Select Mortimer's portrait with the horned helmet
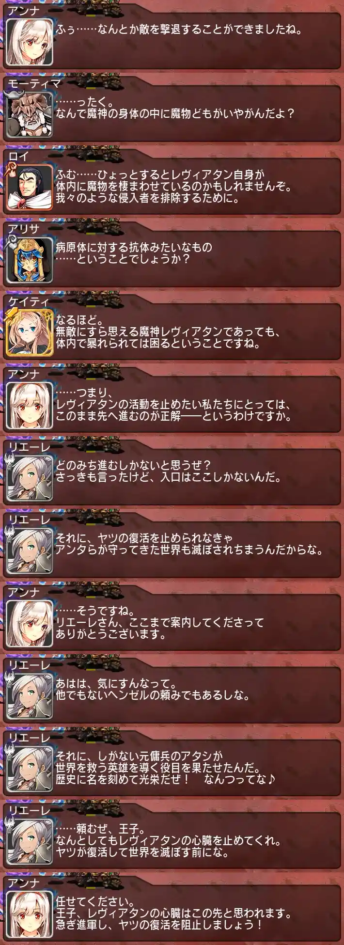 (29, 115)
